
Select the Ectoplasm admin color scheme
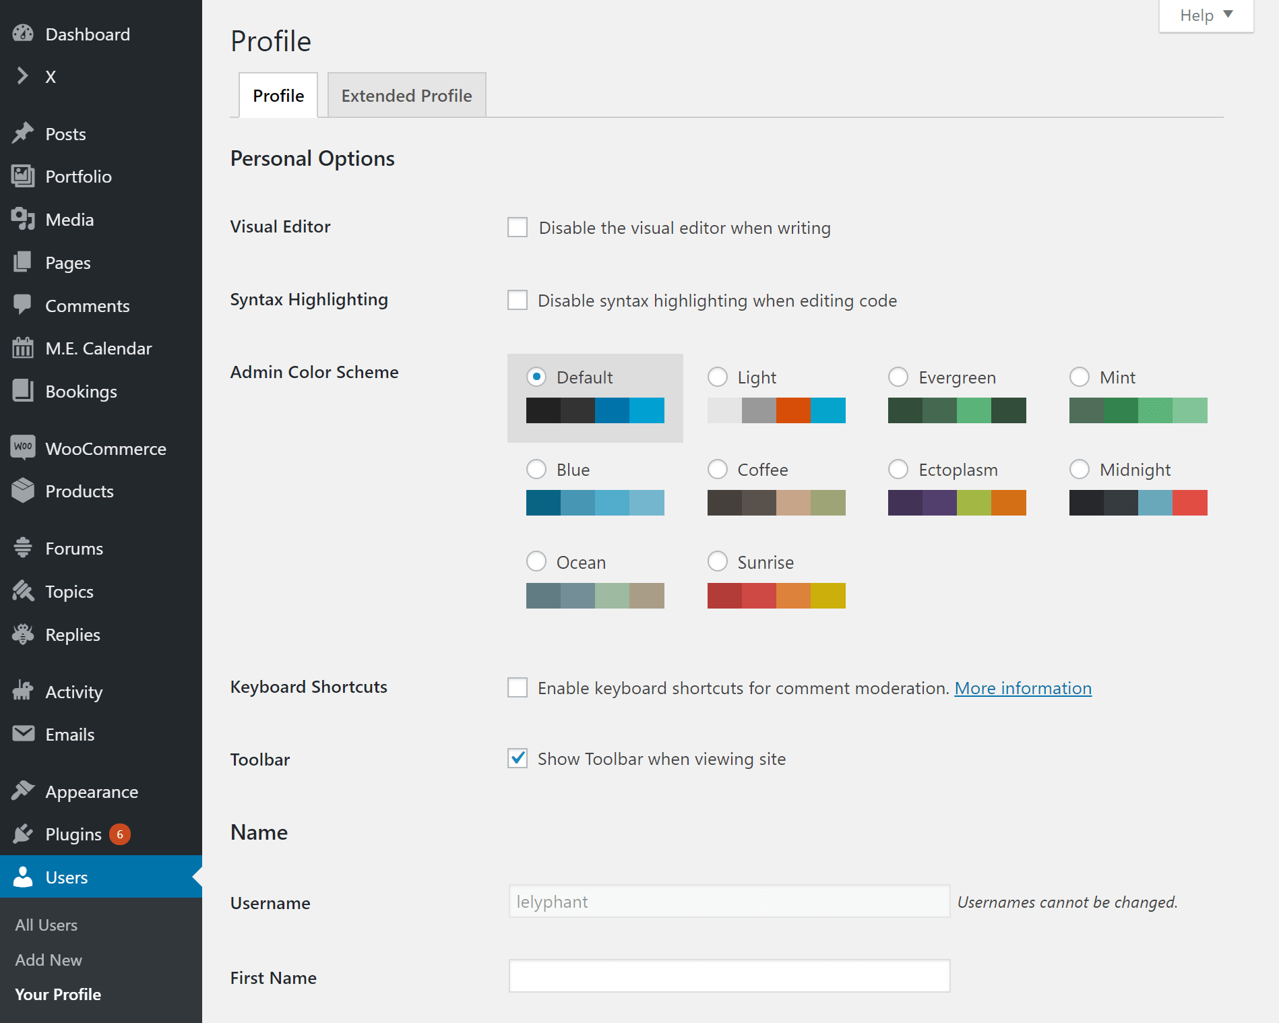[899, 469]
